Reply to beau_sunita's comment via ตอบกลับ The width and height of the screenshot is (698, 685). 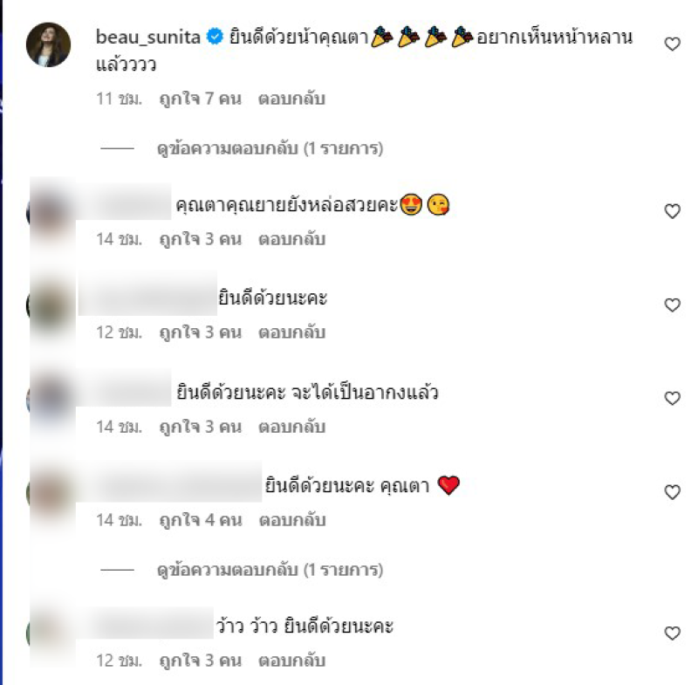coord(291,99)
